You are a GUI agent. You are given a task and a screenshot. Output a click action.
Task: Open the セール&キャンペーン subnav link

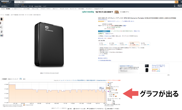(x=17, y=9)
